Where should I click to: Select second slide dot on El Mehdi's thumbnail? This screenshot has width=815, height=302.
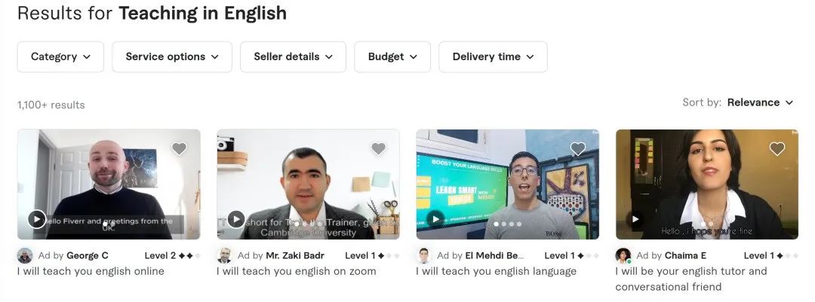(503, 224)
